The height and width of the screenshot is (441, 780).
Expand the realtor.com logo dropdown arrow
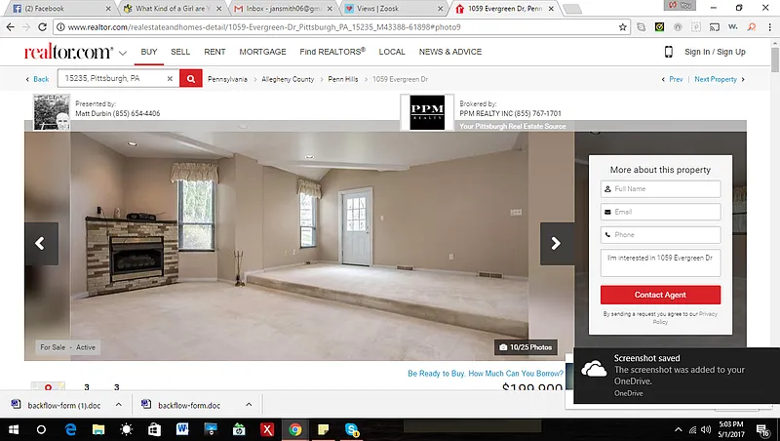(122, 53)
